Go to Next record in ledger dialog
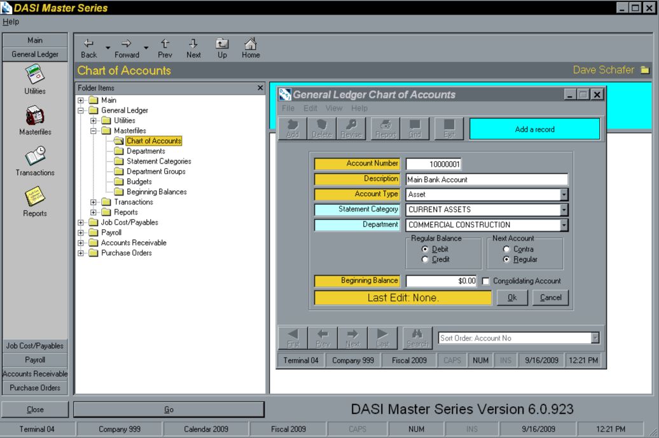659x438 pixels. pos(352,338)
